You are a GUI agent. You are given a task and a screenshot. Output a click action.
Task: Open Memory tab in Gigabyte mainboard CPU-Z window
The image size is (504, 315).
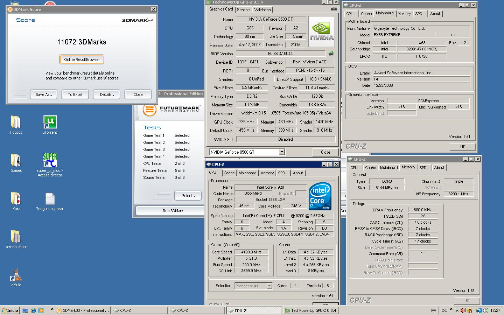pyautogui.click(x=404, y=14)
